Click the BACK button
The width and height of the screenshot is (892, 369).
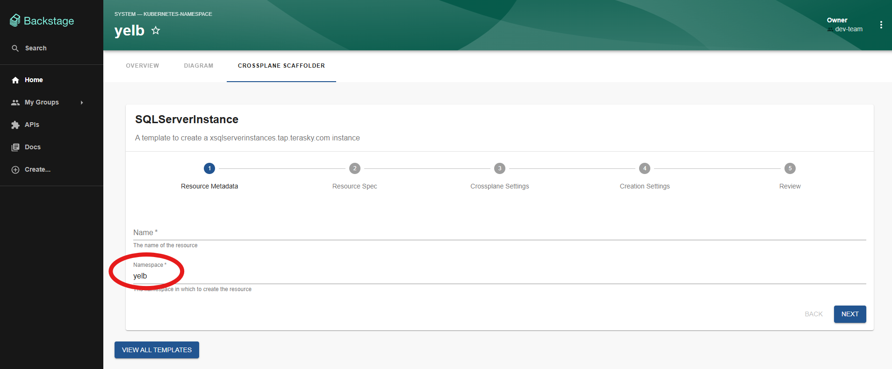tap(813, 314)
